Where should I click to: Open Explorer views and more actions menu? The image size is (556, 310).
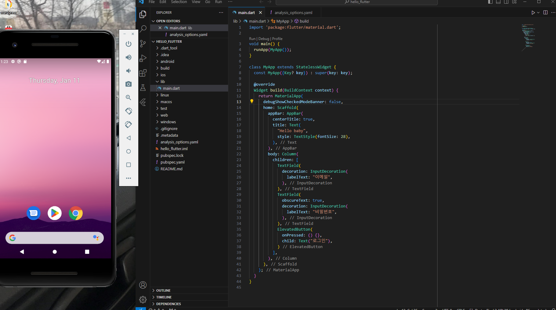tap(221, 13)
